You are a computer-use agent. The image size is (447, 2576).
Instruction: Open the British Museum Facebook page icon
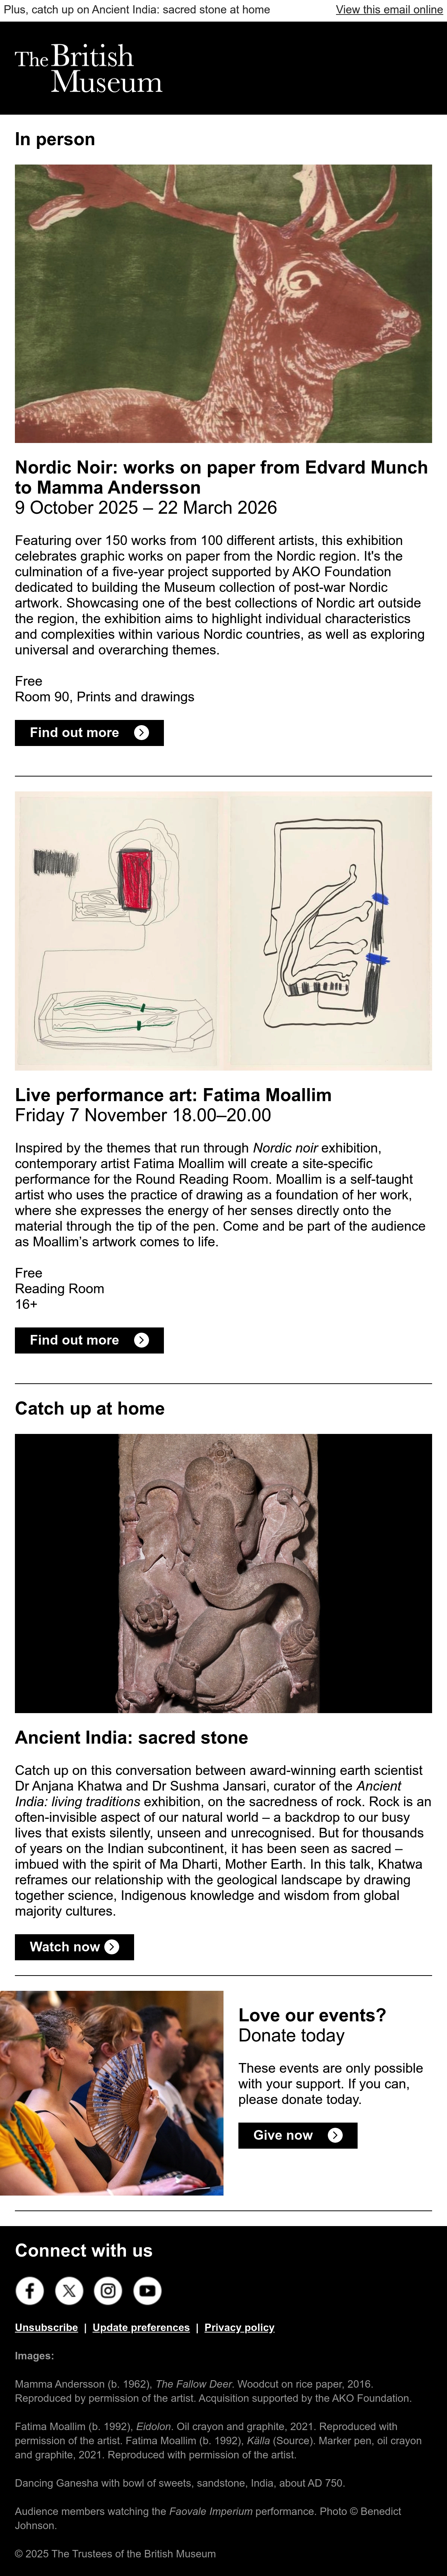click(29, 2290)
